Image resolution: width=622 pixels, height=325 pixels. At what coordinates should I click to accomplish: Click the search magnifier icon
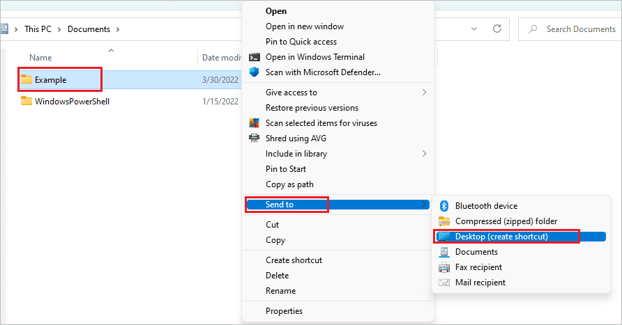tap(533, 29)
